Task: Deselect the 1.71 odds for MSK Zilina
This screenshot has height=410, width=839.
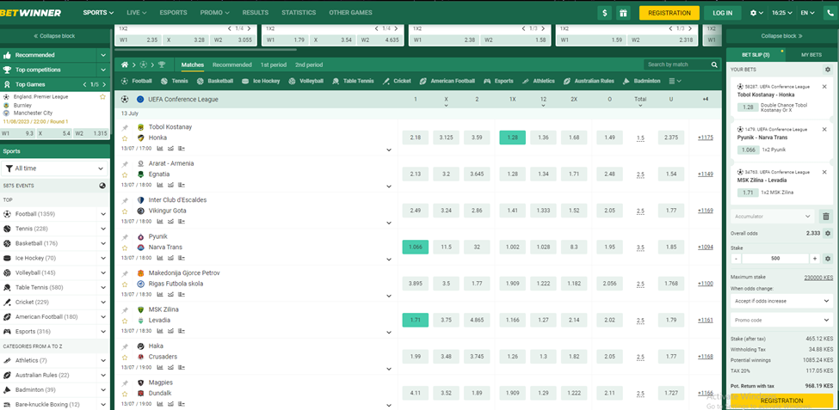Action: point(416,320)
